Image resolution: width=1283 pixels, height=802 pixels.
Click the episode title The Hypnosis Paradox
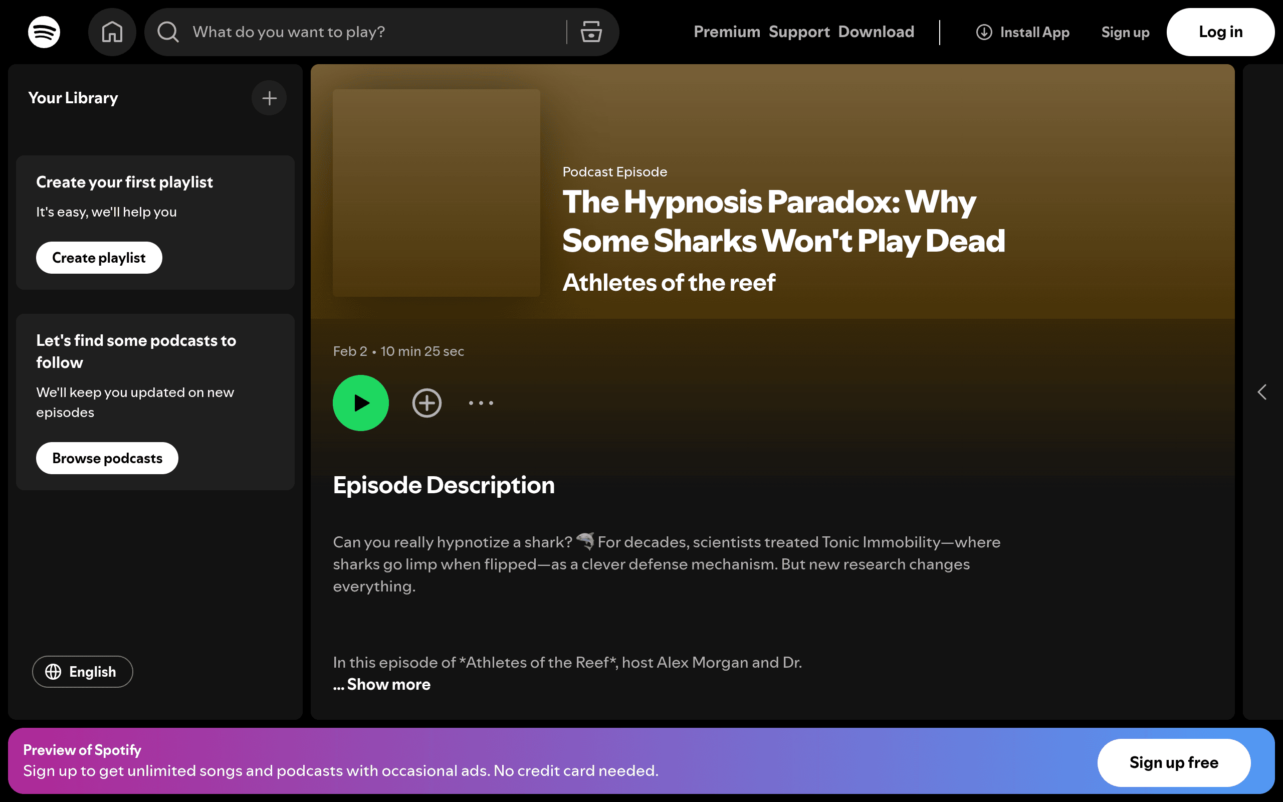[x=784, y=221]
